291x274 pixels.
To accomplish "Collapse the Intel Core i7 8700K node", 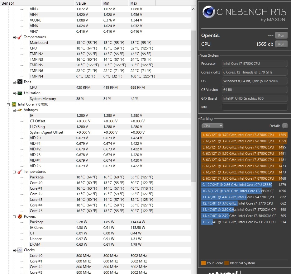I will coord(8,105).
